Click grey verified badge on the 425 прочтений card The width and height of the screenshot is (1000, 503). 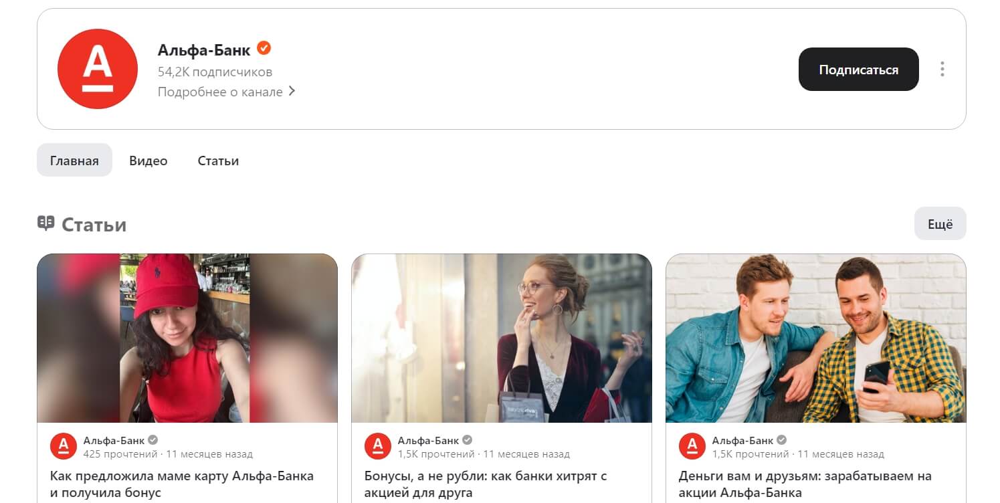tap(153, 440)
